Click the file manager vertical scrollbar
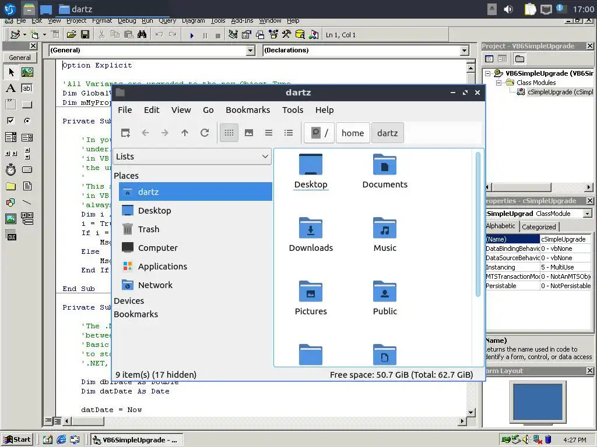Screen dimensions: 597x447 coord(478,224)
